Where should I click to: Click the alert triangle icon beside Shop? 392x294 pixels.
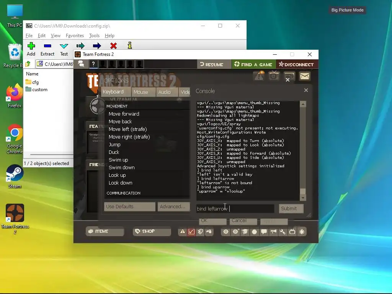(x=183, y=232)
